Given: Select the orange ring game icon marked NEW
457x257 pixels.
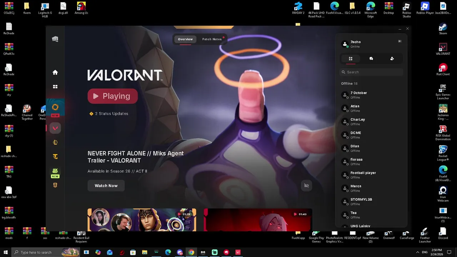Looking at the screenshot, I should tap(55, 107).
